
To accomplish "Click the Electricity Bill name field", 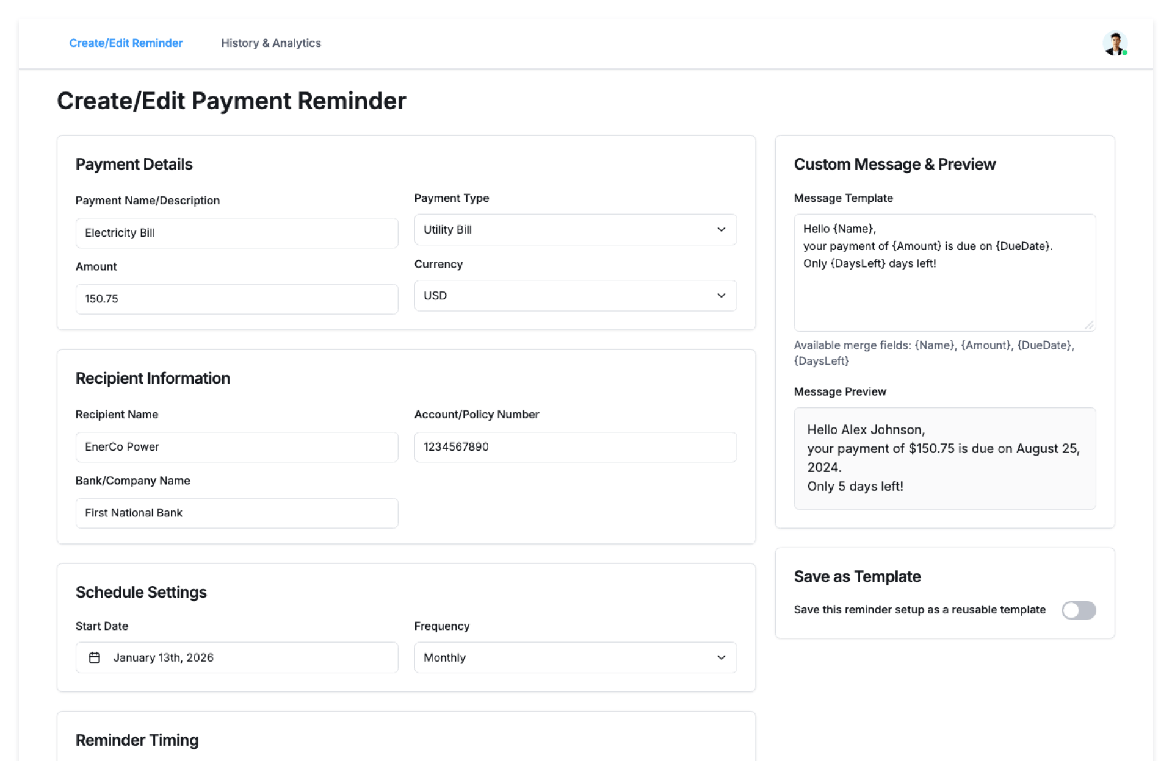I will [237, 233].
